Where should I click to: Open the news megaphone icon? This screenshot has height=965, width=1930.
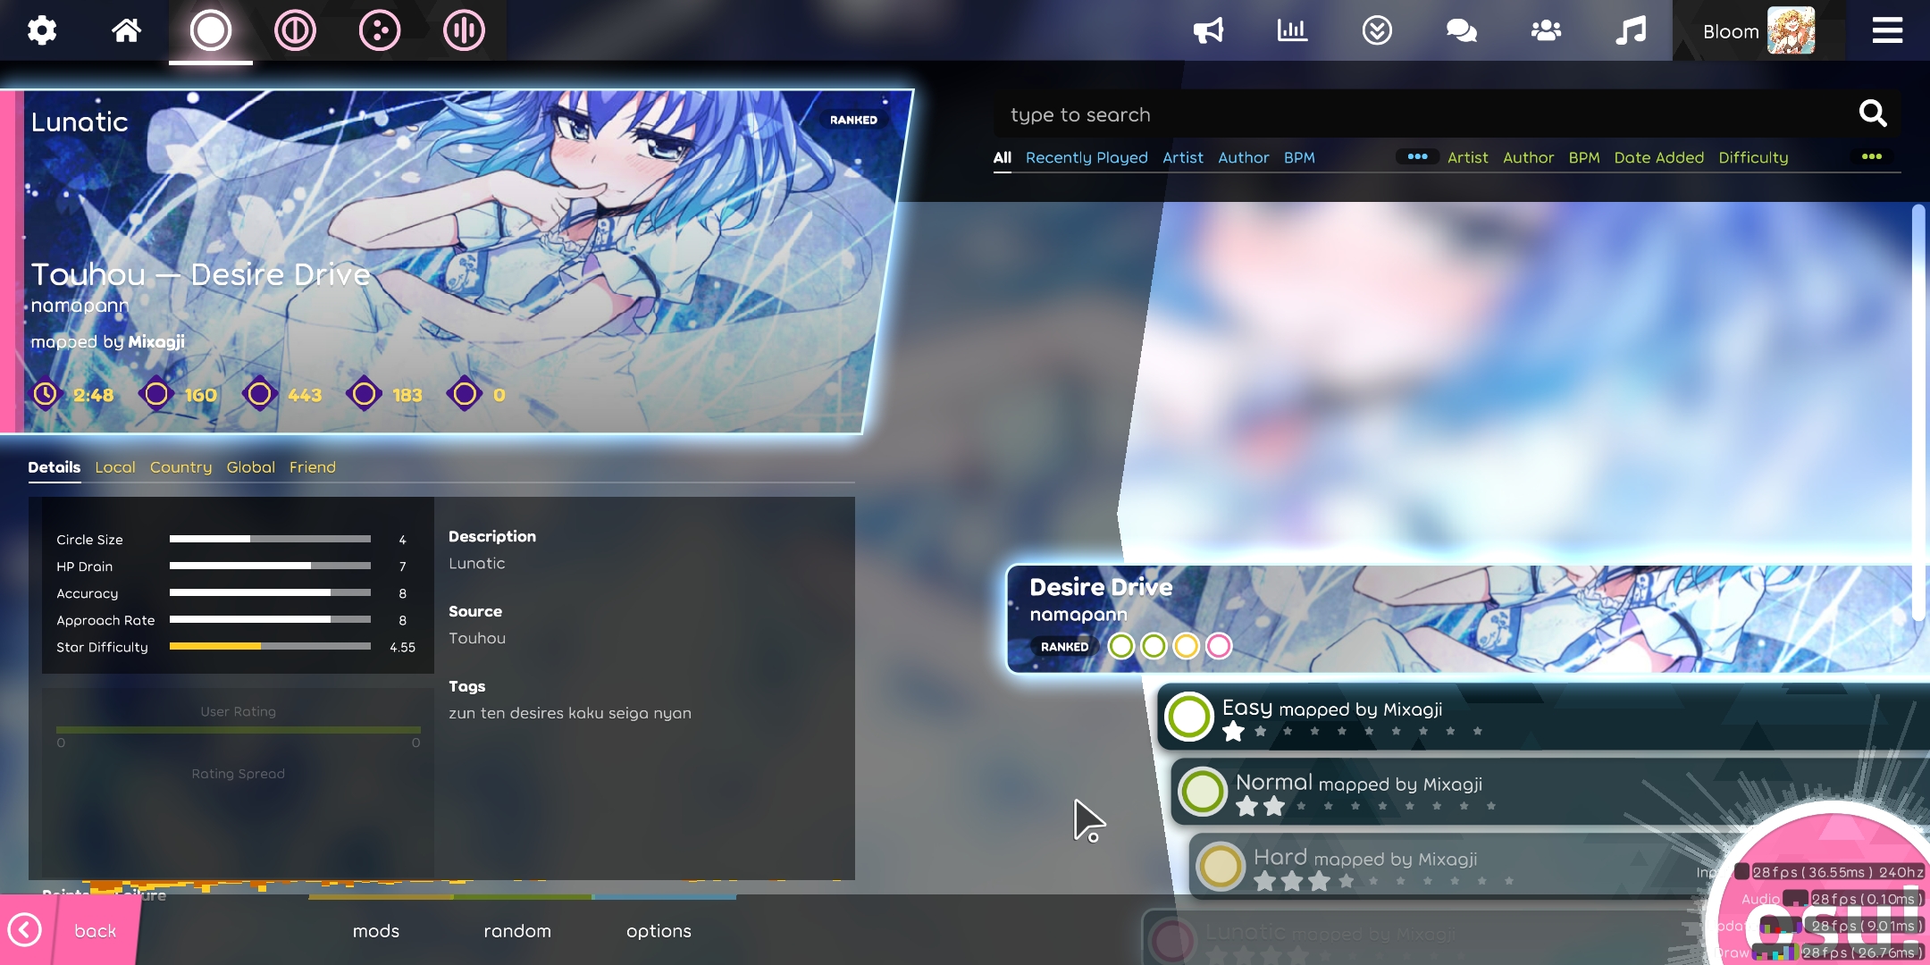(x=1208, y=31)
